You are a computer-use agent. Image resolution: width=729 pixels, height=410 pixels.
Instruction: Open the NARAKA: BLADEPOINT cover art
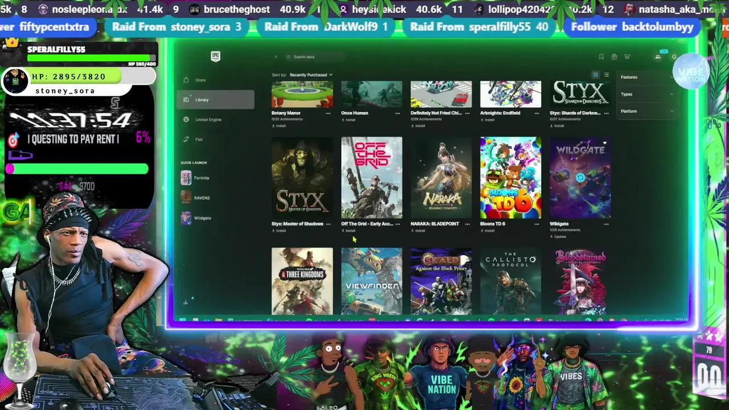(441, 178)
